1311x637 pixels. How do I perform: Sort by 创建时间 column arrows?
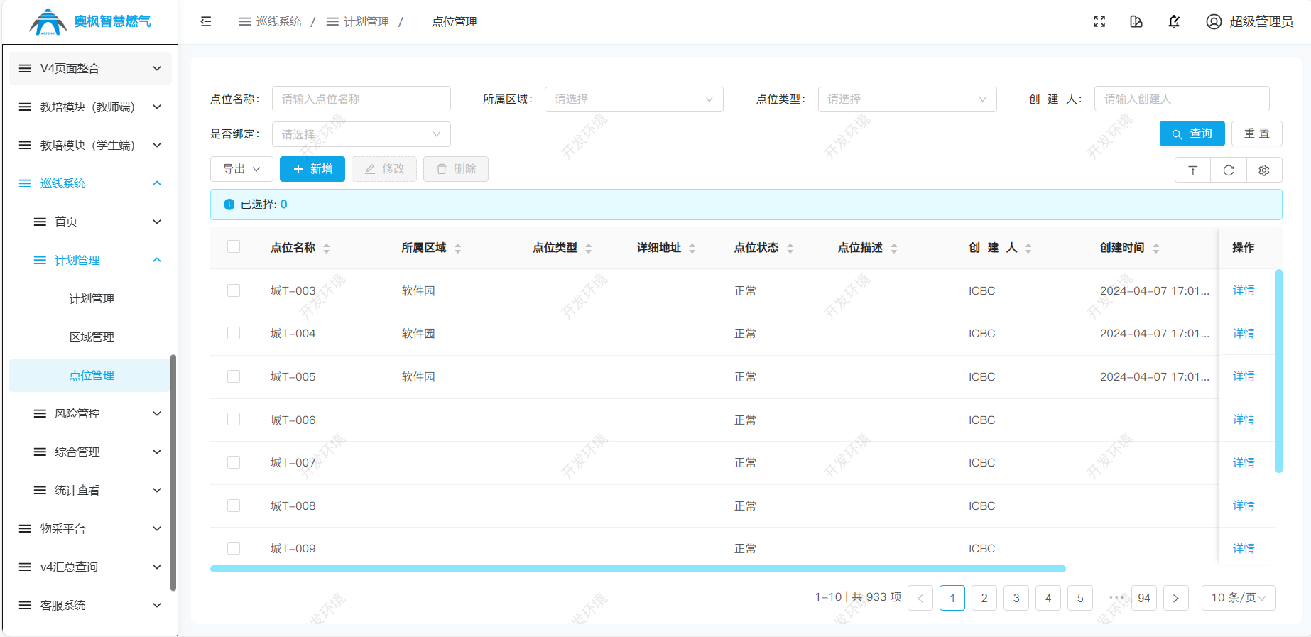point(1156,248)
